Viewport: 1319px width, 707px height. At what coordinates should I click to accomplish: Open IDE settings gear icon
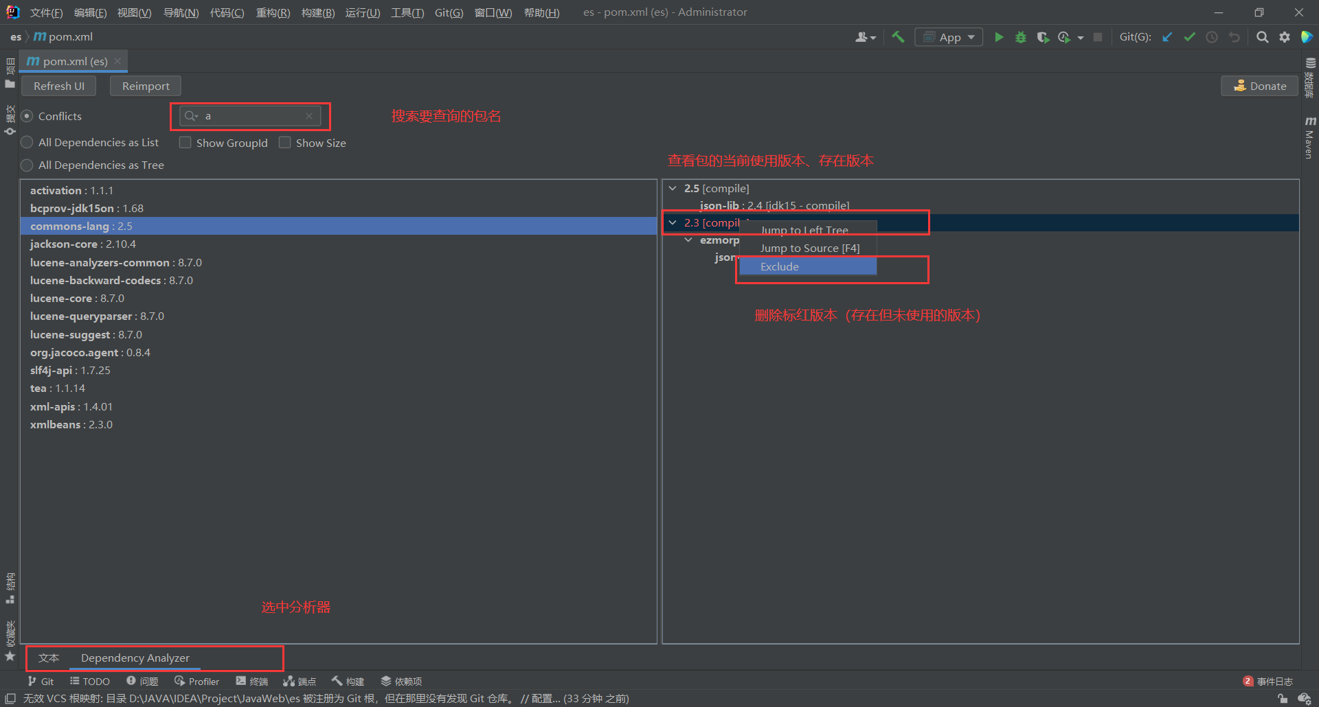click(1285, 37)
